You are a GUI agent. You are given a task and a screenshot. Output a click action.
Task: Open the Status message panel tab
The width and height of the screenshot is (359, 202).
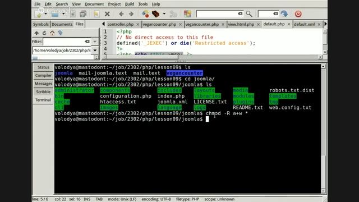[43, 67]
